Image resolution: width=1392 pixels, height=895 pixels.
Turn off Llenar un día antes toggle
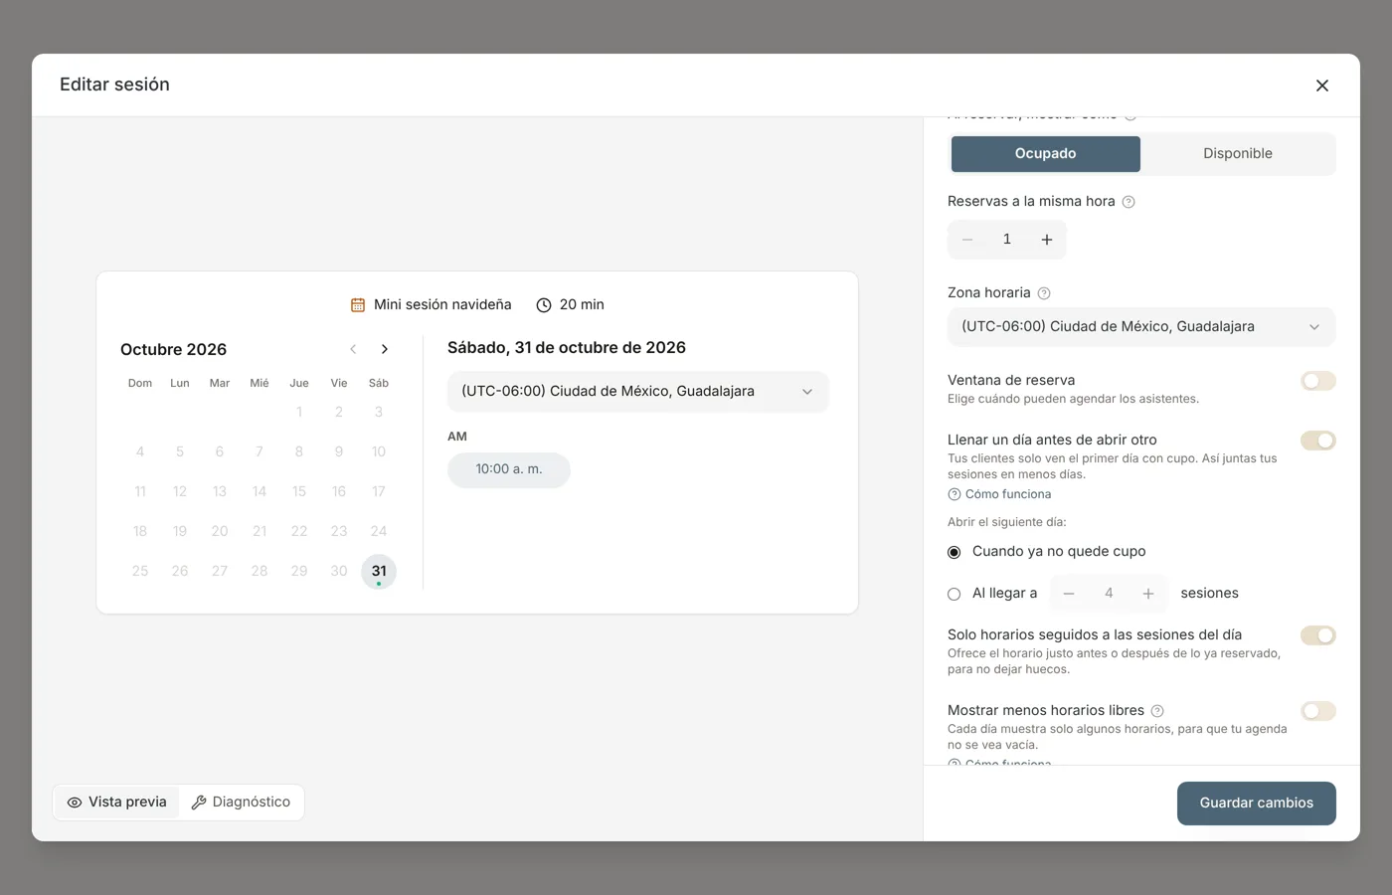click(1318, 441)
